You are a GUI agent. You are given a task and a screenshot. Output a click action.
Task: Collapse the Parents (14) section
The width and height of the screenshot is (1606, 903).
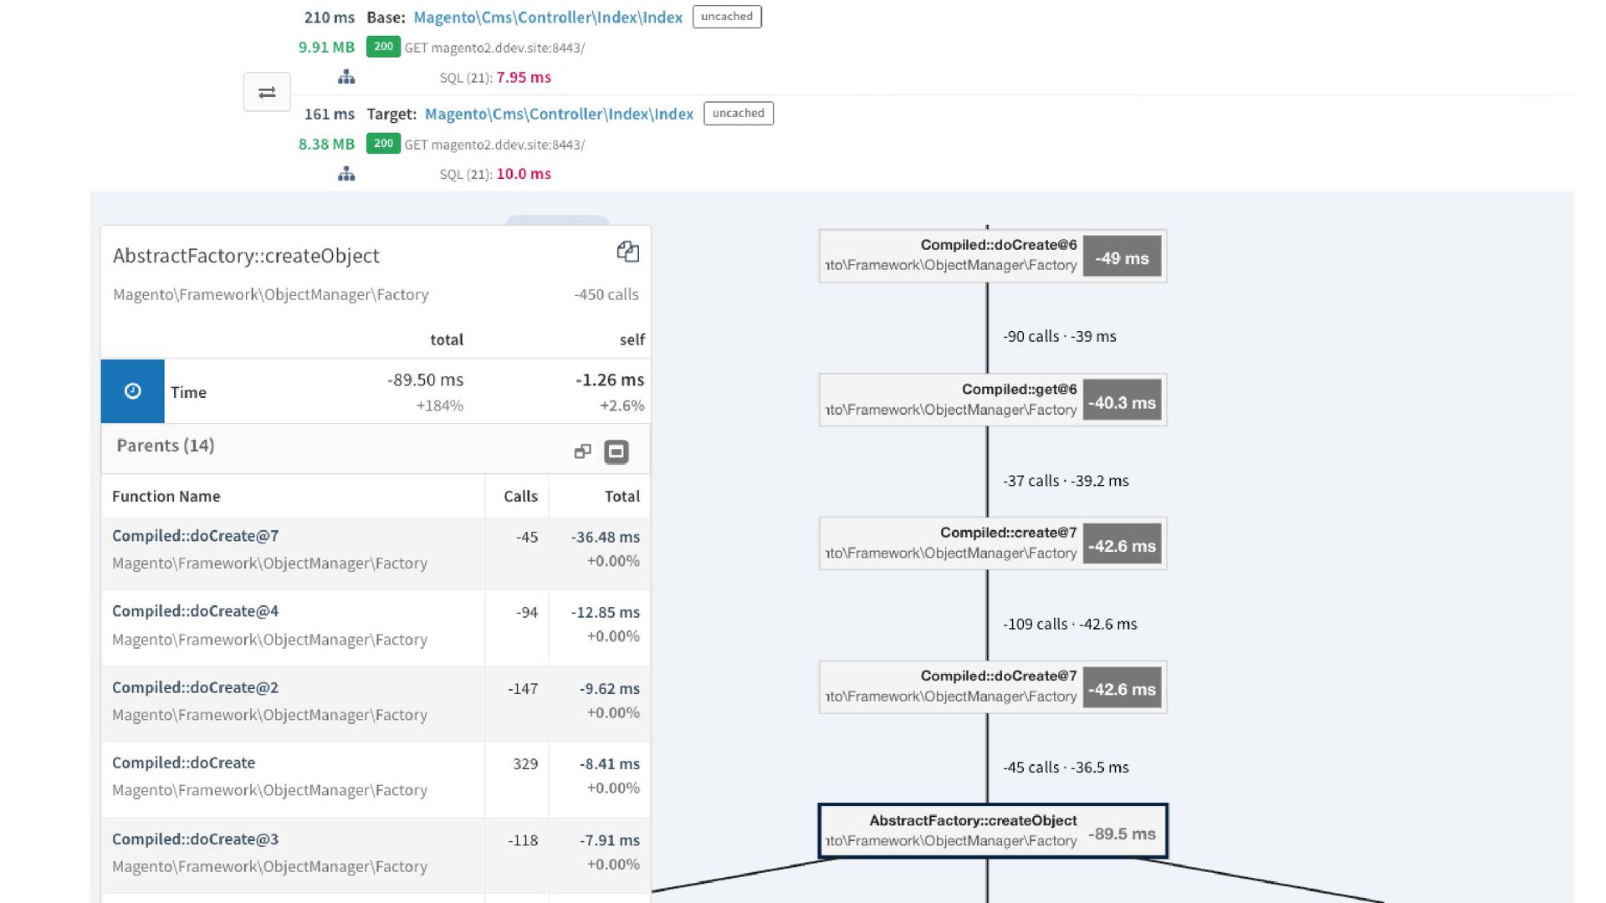click(x=616, y=451)
